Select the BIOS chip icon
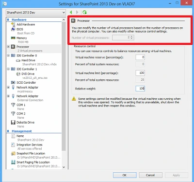This screenshot has width=194, height=182. [13, 29]
